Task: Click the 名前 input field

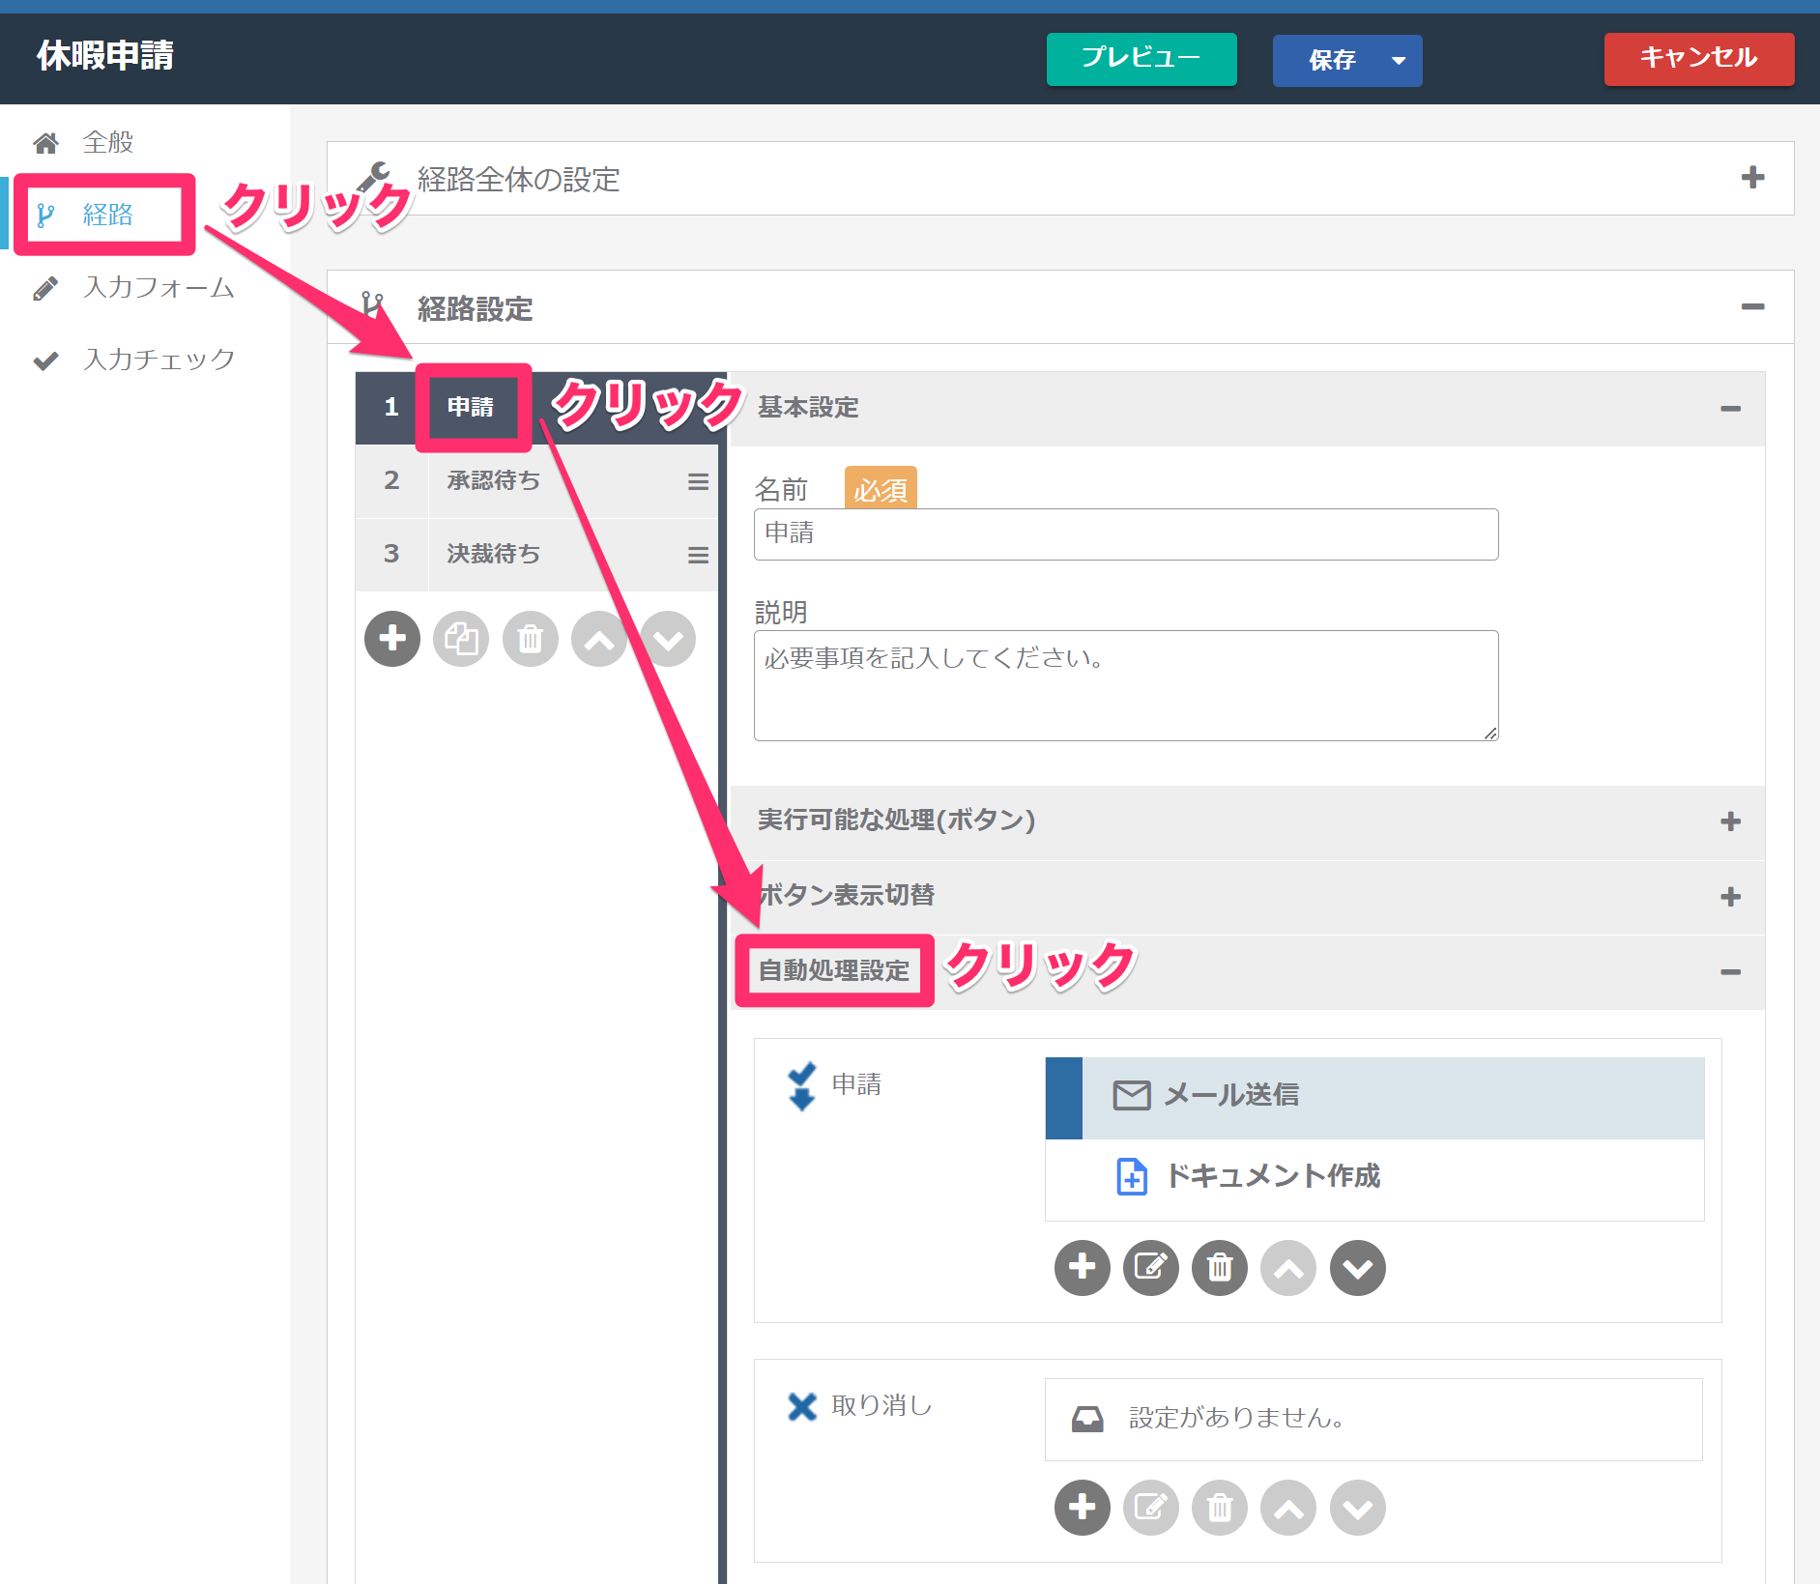Action: point(1126,533)
